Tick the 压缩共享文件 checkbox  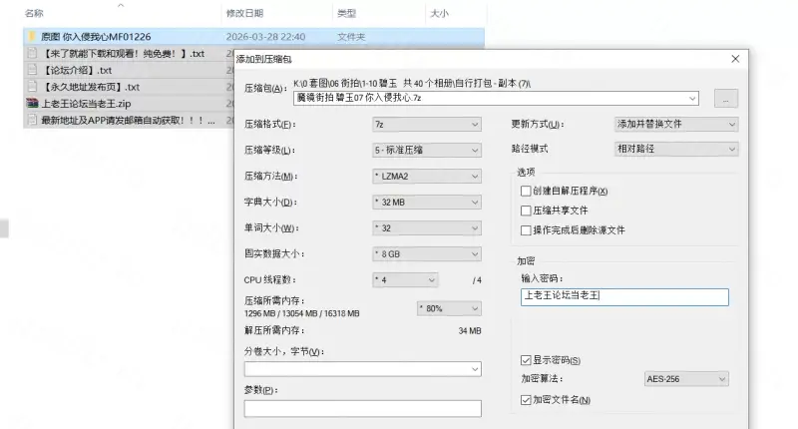pyautogui.click(x=526, y=211)
